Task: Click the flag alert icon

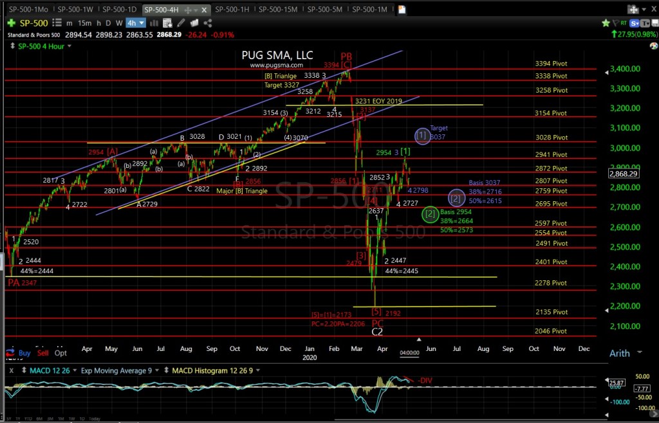Action: pos(615,23)
